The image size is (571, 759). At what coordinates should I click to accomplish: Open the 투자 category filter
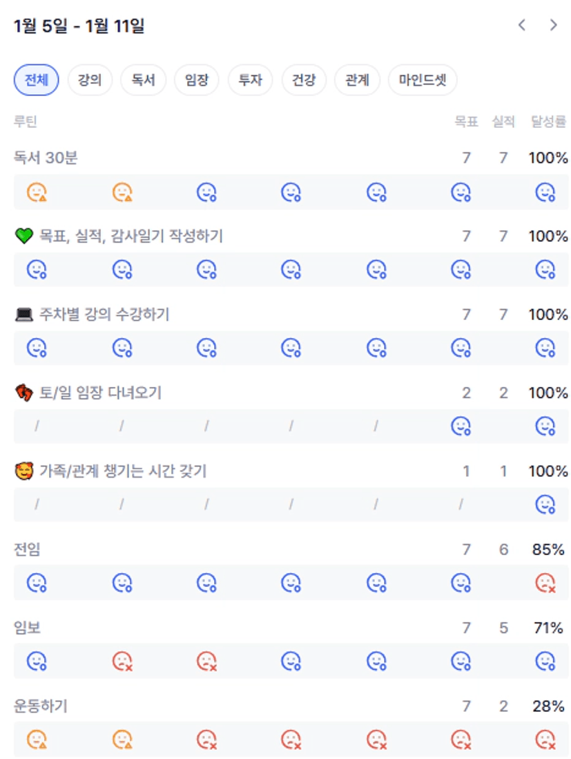[251, 80]
